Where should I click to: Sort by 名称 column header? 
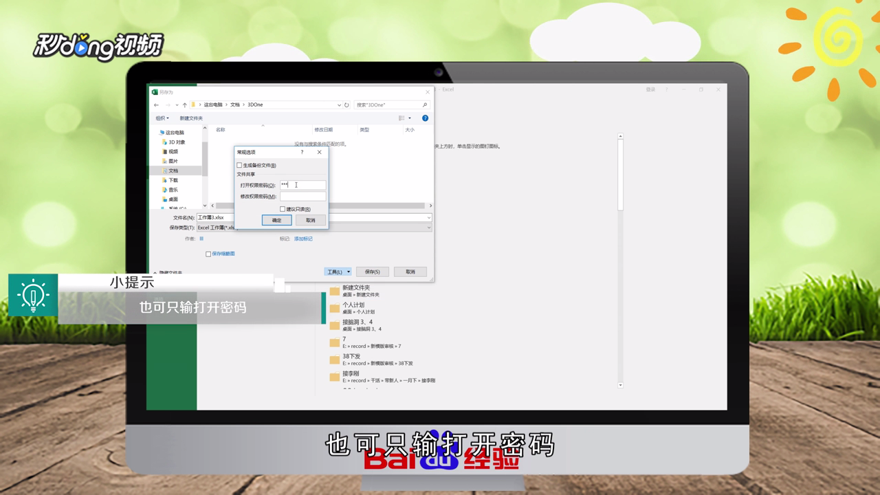[221, 130]
